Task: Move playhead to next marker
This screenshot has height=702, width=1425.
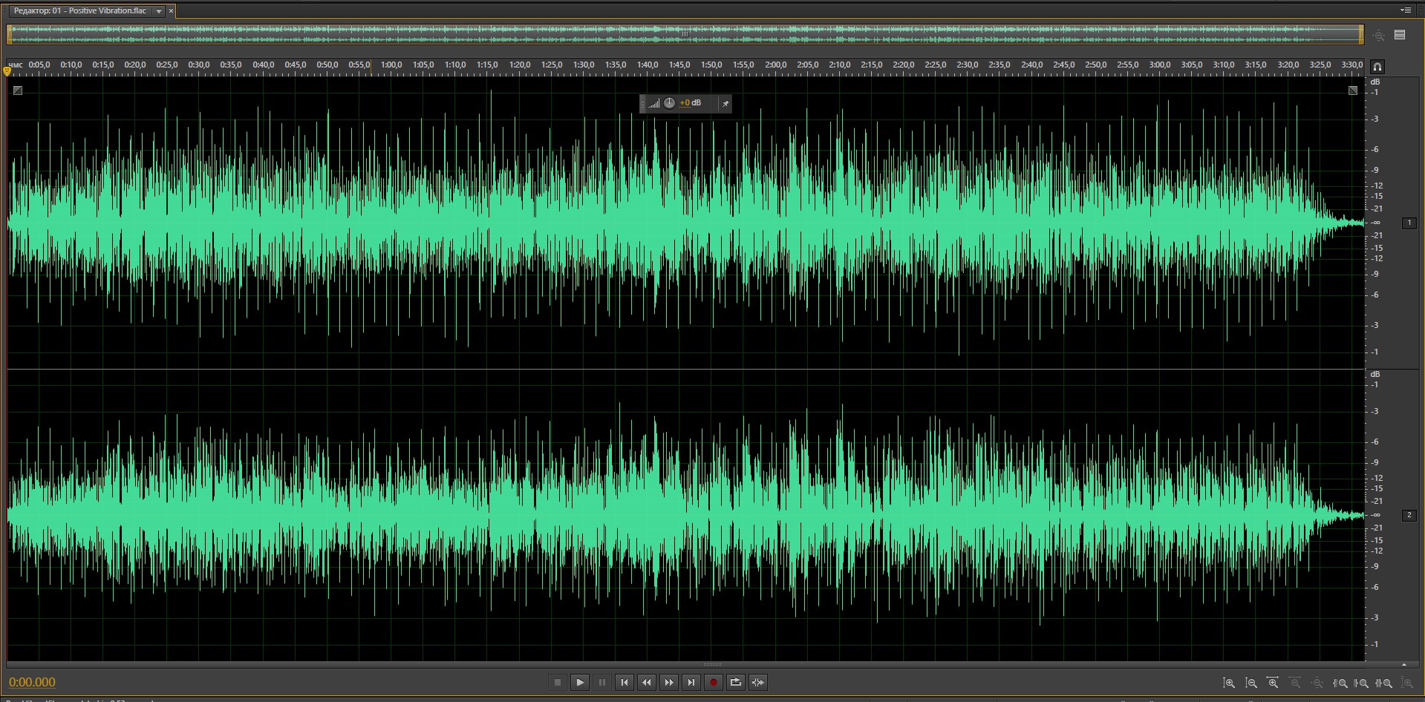Action: [691, 683]
